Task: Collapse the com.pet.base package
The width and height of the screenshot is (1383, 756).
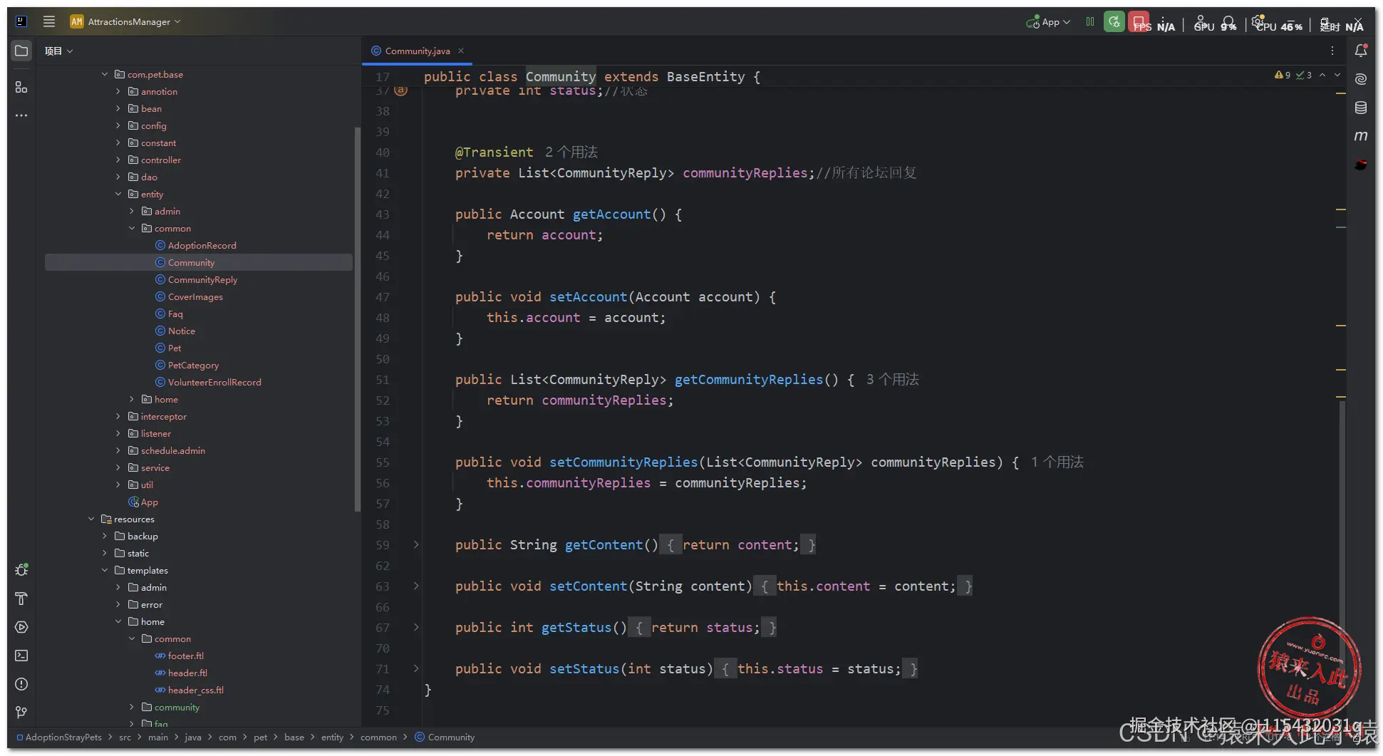Action: pos(105,74)
